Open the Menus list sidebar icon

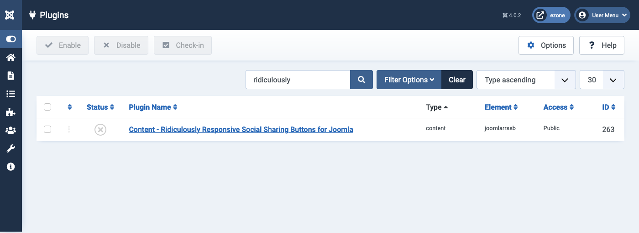pyautogui.click(x=11, y=94)
